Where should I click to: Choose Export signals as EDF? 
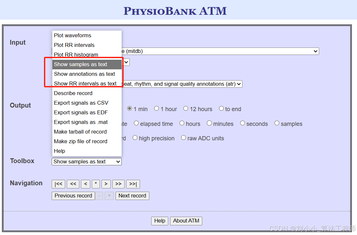tap(87, 112)
